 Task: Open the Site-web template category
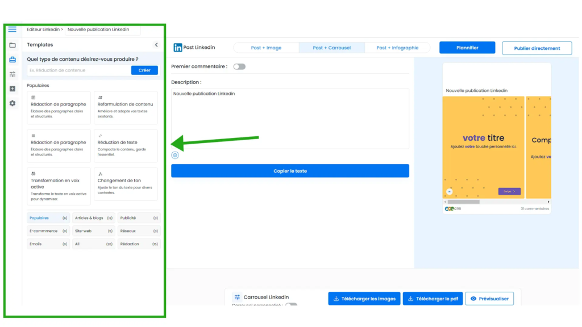[94, 231]
